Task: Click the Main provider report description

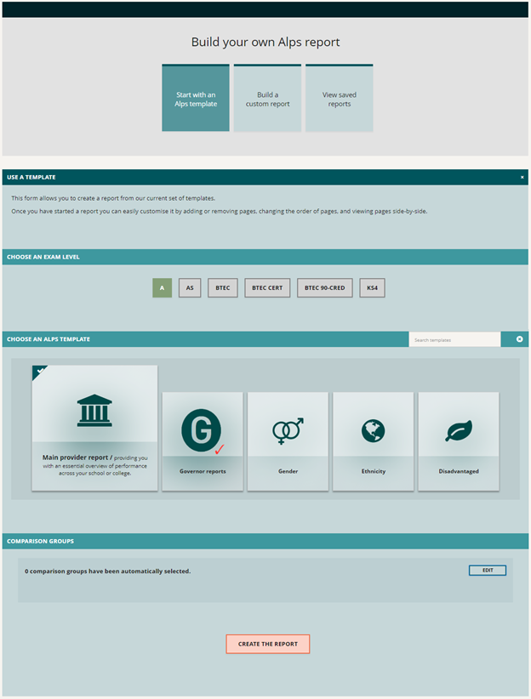Action: pos(94,465)
